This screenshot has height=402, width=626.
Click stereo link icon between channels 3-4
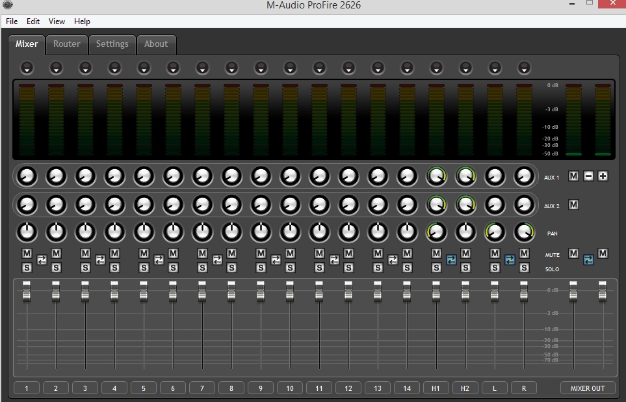point(100,260)
